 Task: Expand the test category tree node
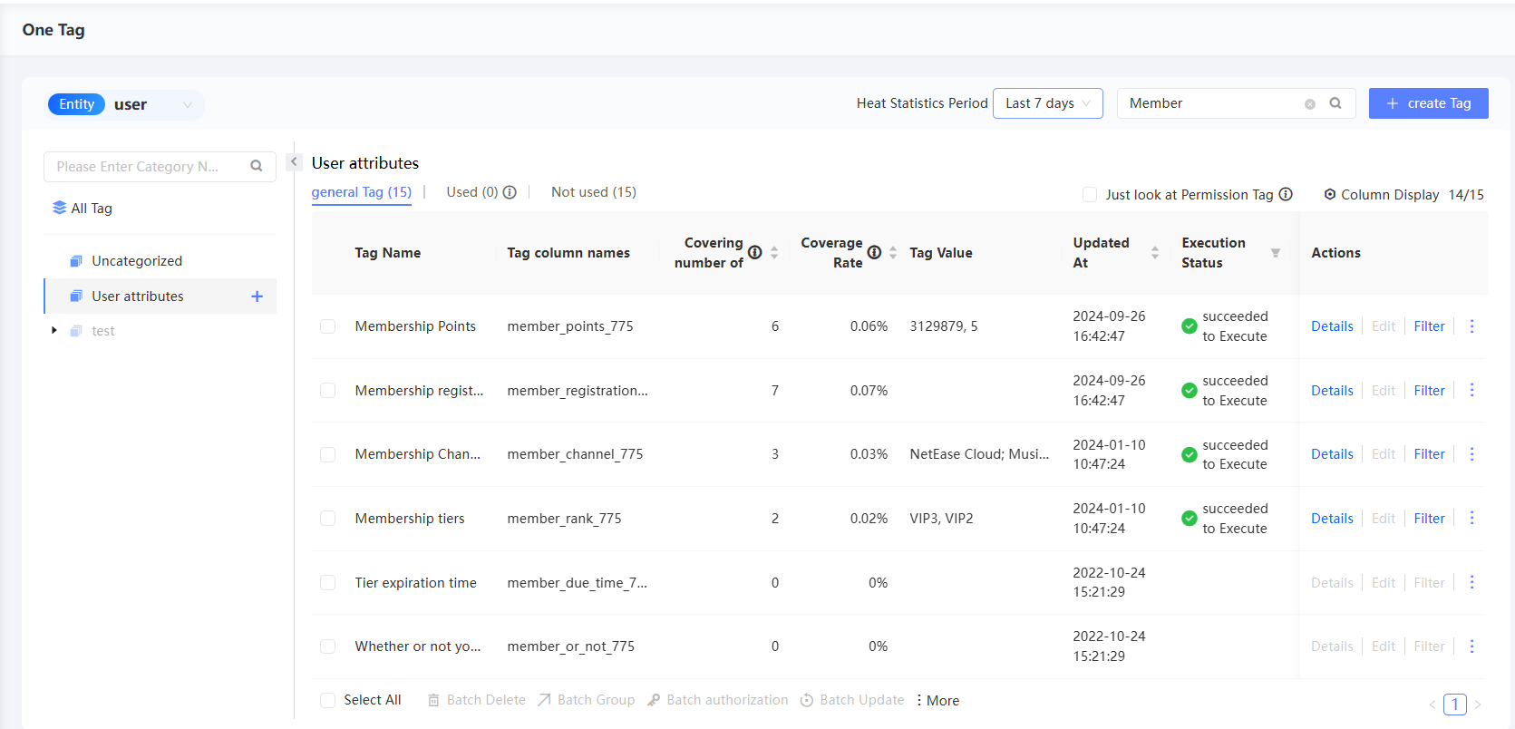click(54, 331)
